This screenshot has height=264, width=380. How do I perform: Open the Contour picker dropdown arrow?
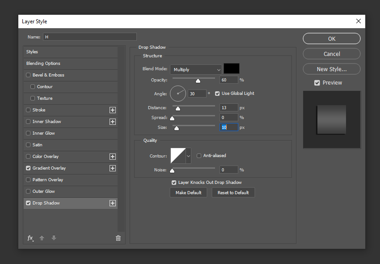[188, 156]
